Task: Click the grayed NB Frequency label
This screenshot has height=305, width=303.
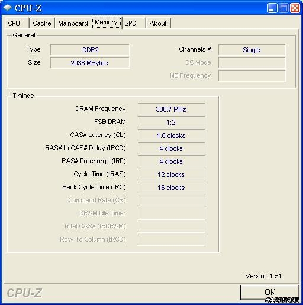Action: click(191, 75)
